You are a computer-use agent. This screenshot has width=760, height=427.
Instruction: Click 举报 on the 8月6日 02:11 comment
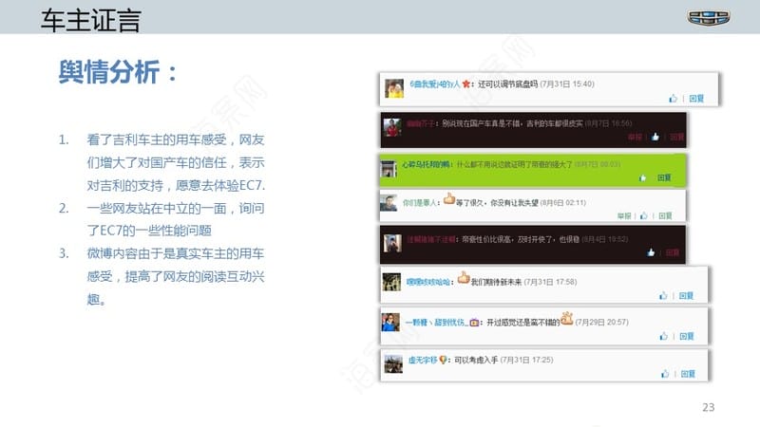coord(624,216)
